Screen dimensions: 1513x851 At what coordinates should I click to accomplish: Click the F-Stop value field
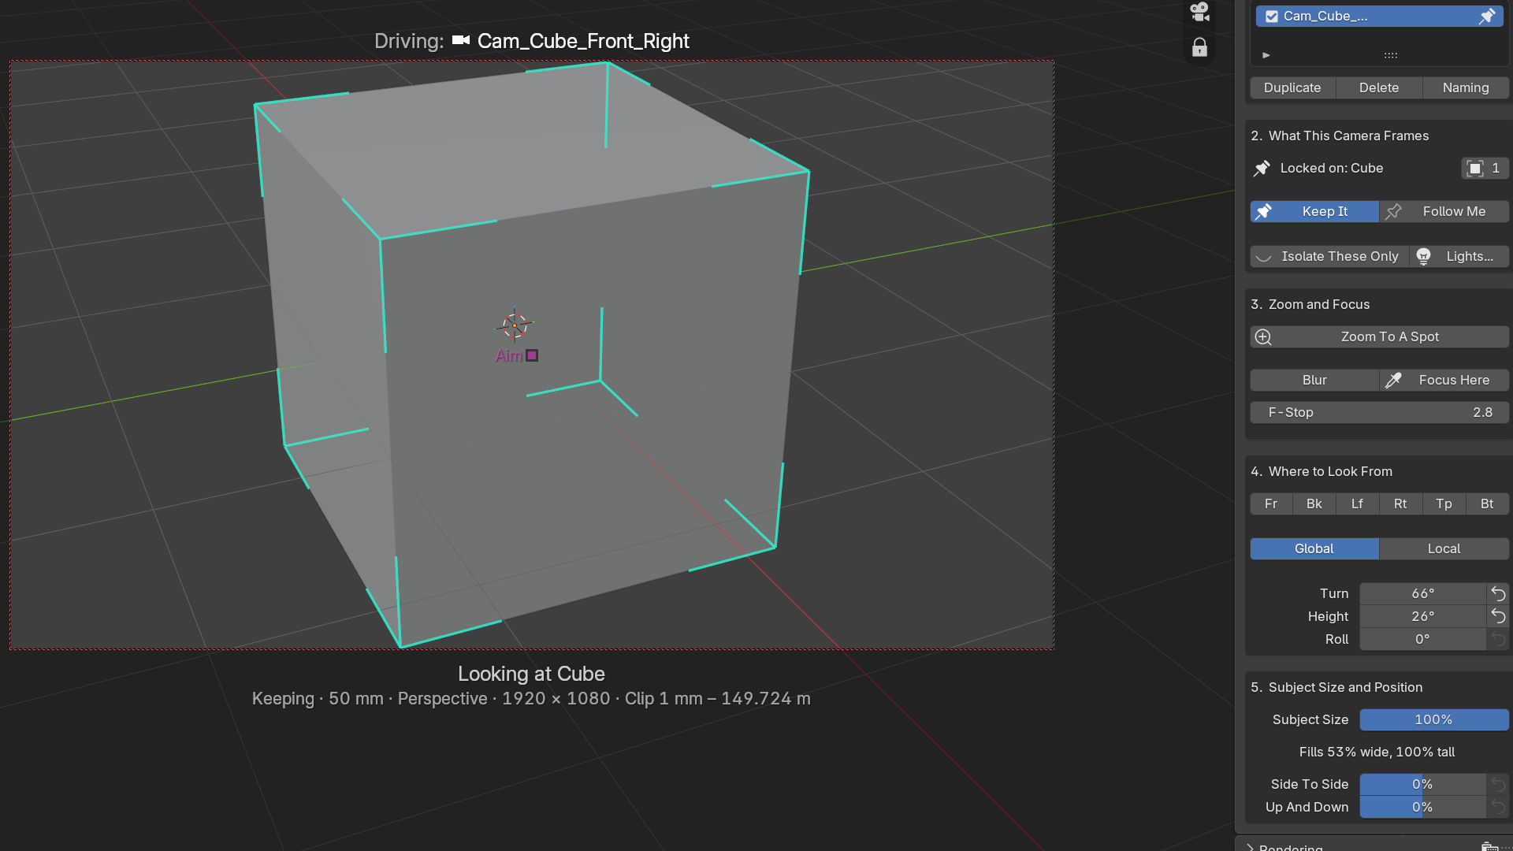1380,412
